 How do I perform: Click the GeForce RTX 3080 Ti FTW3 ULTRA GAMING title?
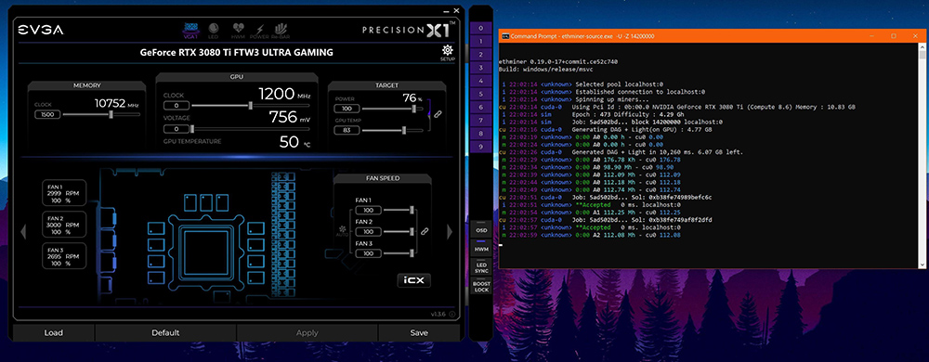click(x=236, y=53)
